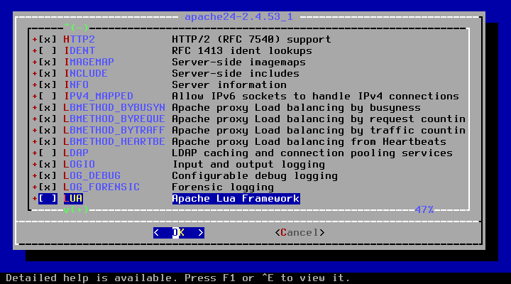The width and height of the screenshot is (511, 284).
Task: Click 'RFC 1413 ident lookups' description
Action: click(x=242, y=51)
